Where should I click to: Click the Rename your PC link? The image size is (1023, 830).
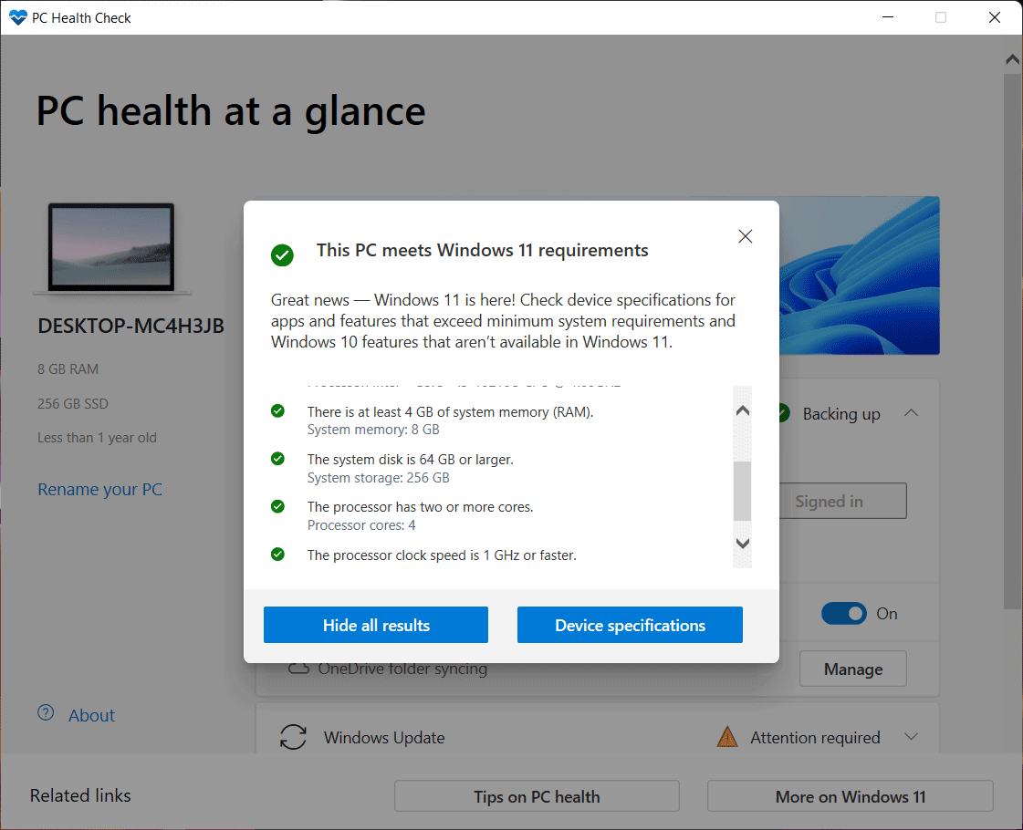coord(99,490)
